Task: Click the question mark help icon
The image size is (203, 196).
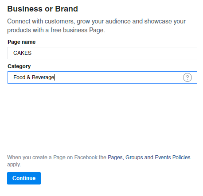Action: pos(187,77)
